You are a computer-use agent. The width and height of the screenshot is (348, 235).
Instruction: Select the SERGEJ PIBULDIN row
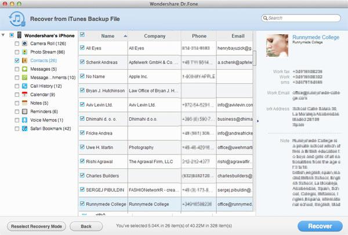(165, 190)
